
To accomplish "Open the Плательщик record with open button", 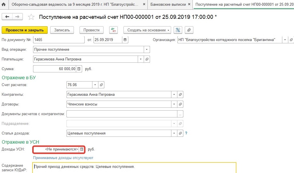I will pyautogui.click(x=147, y=59).
